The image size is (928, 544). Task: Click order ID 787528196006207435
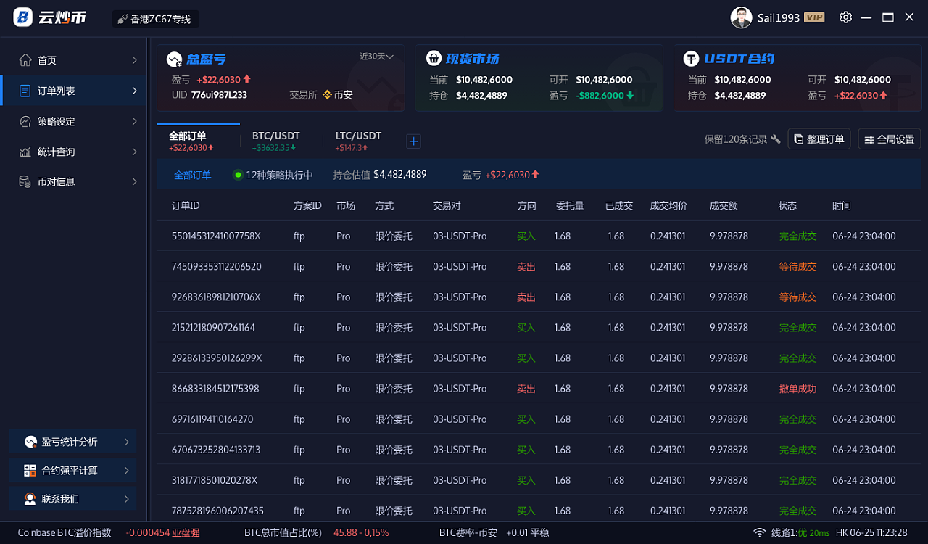coord(217,511)
